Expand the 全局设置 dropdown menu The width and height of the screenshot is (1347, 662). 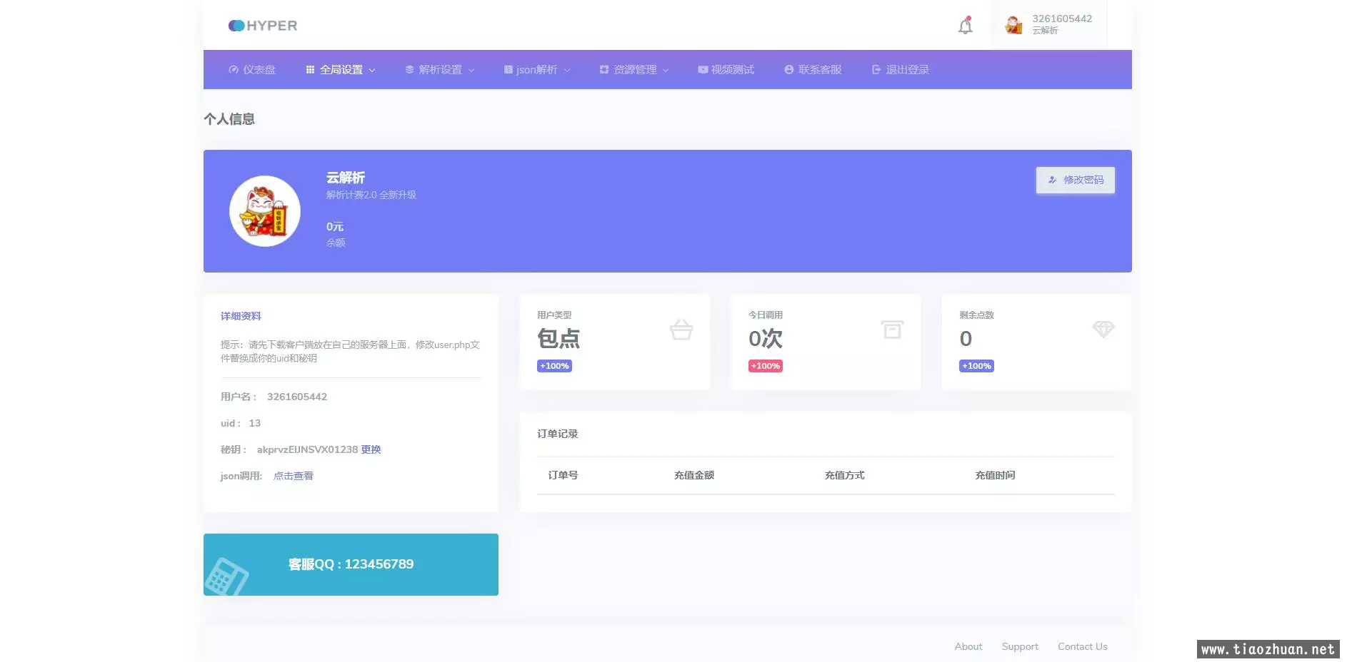[x=341, y=70]
